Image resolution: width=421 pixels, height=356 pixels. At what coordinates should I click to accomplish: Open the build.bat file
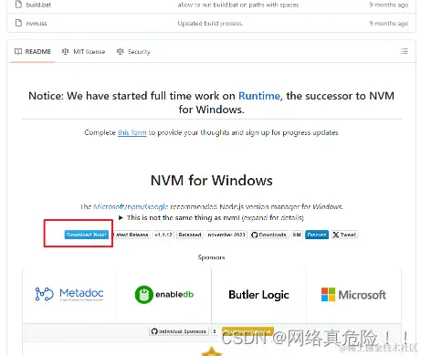[x=38, y=5]
